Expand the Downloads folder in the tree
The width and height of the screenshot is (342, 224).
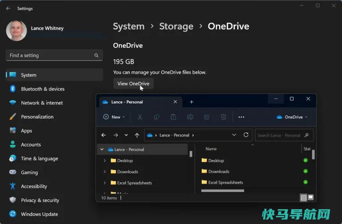click(x=105, y=172)
